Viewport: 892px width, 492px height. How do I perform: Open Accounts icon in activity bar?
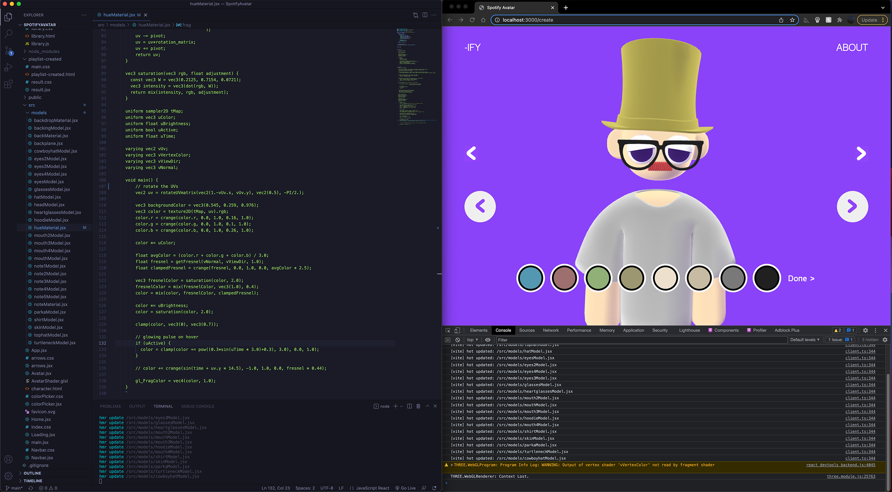(x=8, y=459)
